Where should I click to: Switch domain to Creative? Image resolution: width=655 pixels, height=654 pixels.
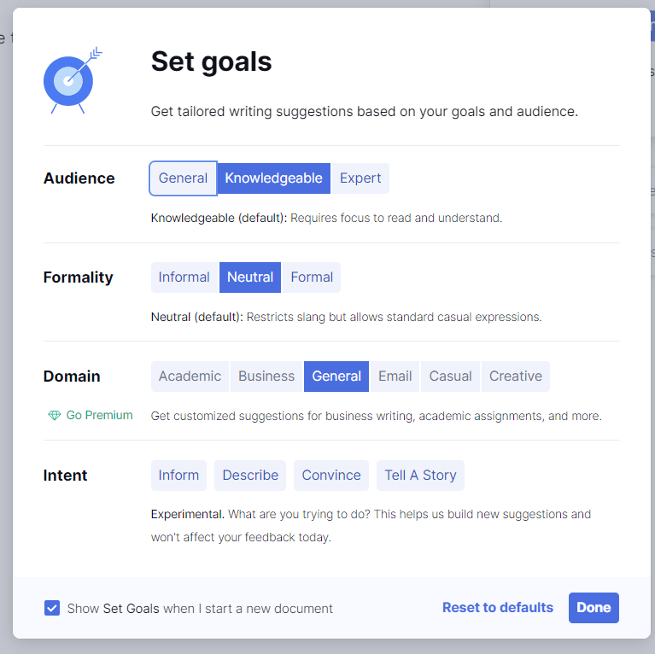515,377
